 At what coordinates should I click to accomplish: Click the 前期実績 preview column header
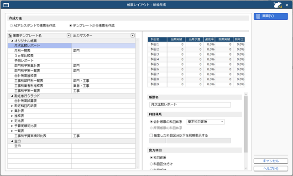tap(224, 39)
